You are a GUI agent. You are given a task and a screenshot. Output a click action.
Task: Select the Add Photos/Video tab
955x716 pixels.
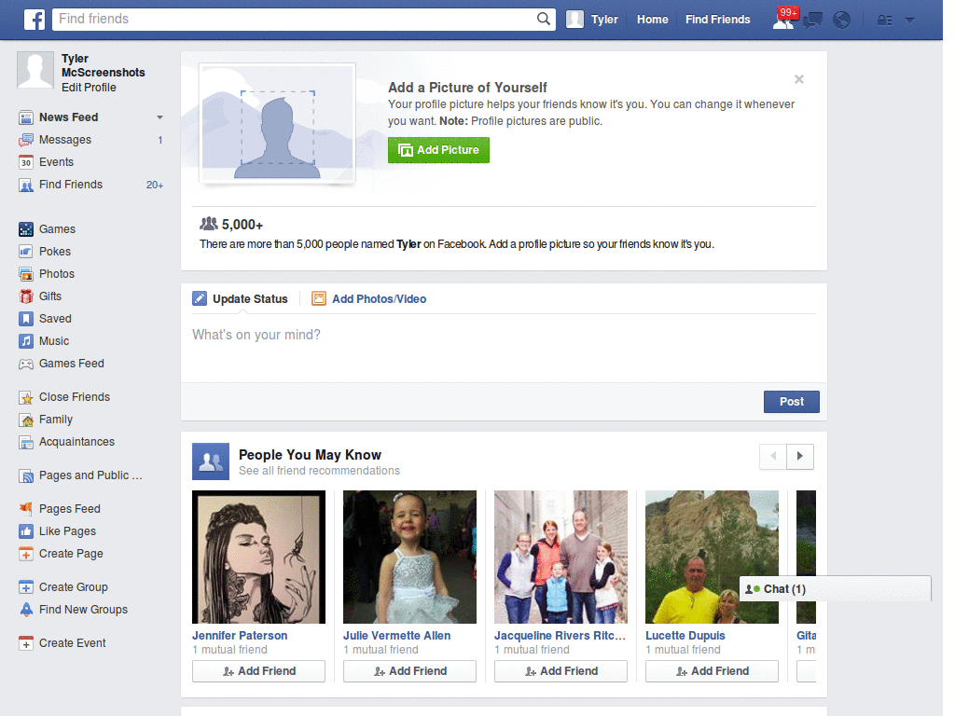point(368,299)
